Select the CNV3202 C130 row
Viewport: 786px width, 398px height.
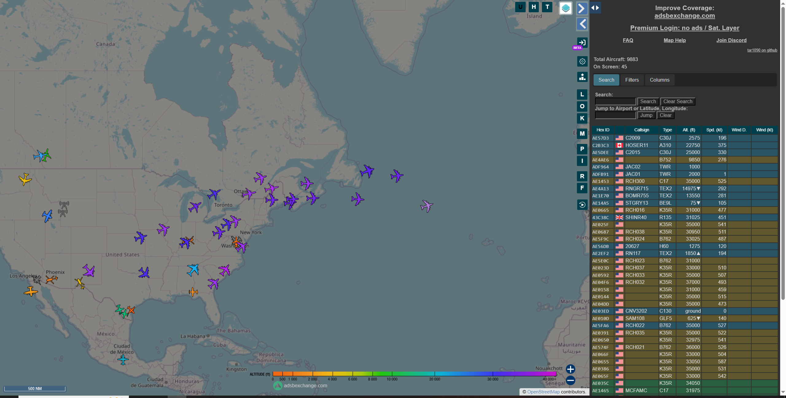tap(685, 311)
